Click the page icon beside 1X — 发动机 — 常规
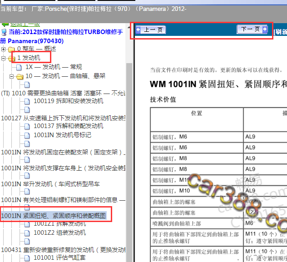The width and height of the screenshot is (287, 262). [19, 67]
